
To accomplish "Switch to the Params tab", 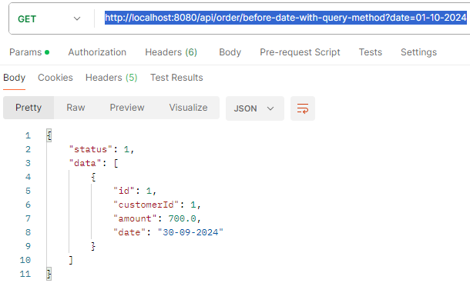I will 29,52.
